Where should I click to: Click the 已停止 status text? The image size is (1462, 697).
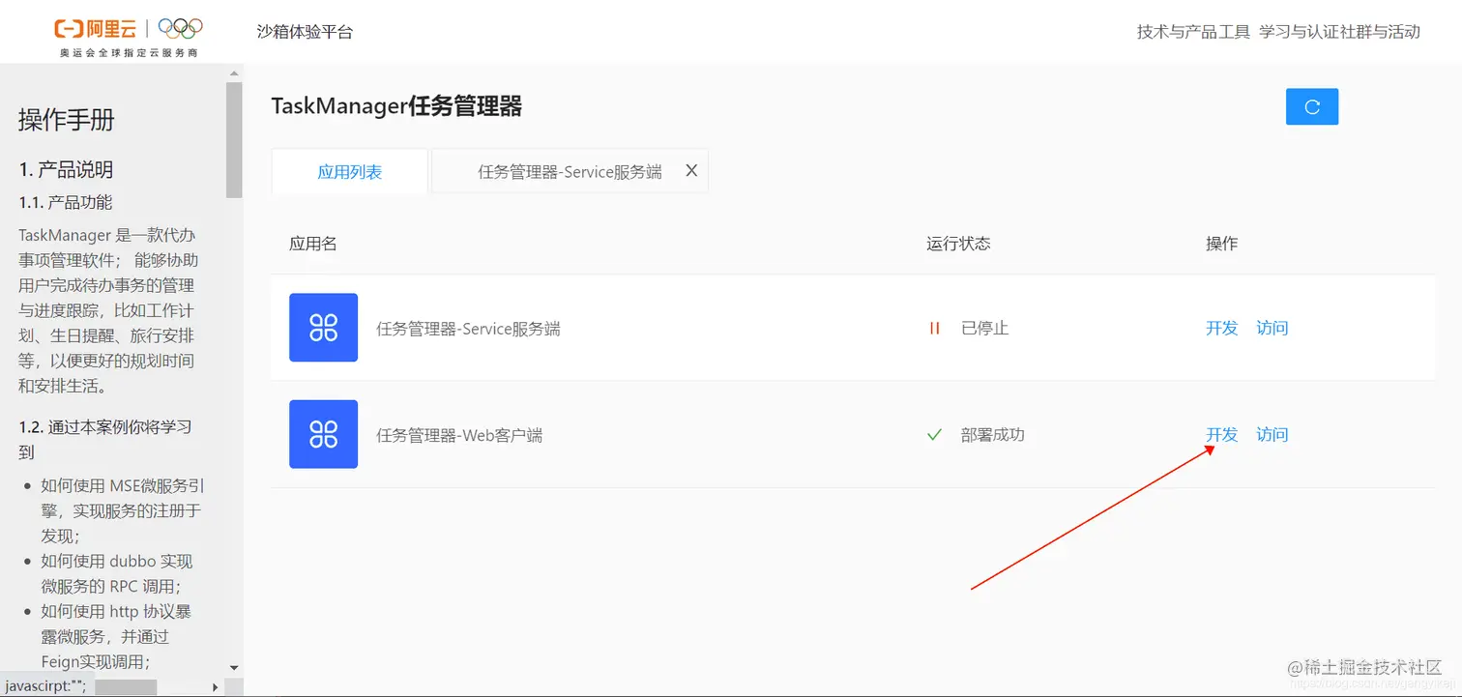pyautogui.click(x=984, y=328)
